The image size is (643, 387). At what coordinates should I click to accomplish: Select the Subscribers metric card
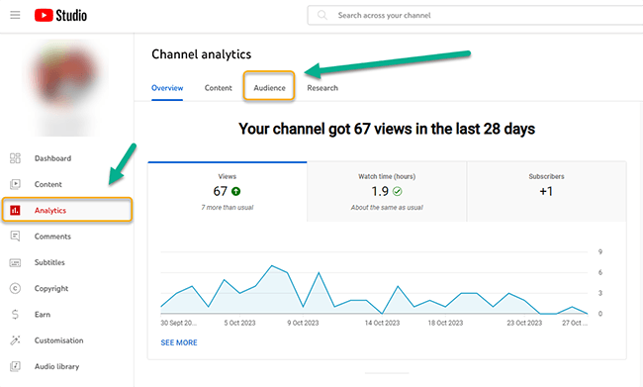tap(546, 192)
